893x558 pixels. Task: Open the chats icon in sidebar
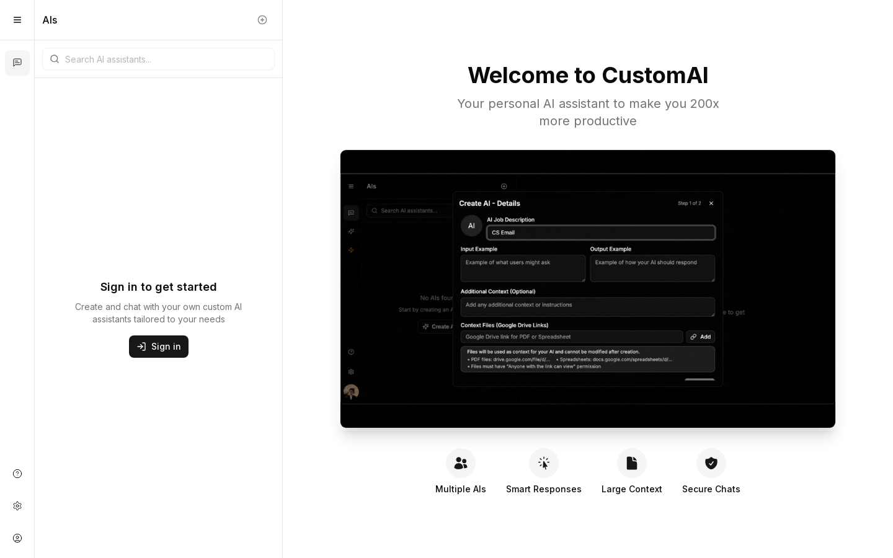pyautogui.click(x=17, y=63)
